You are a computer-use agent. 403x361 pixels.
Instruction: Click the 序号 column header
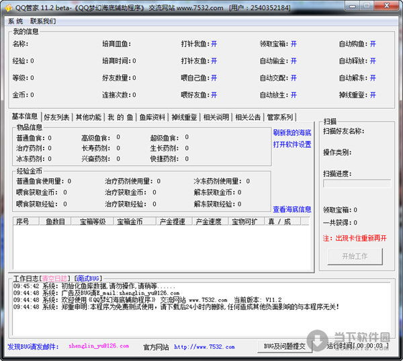coord(26,221)
